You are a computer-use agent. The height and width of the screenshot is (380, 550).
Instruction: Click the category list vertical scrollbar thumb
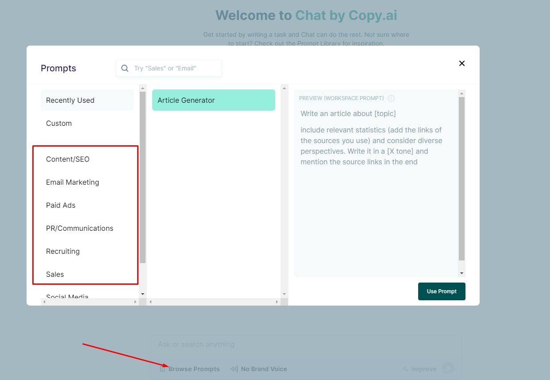pyautogui.click(x=142, y=177)
